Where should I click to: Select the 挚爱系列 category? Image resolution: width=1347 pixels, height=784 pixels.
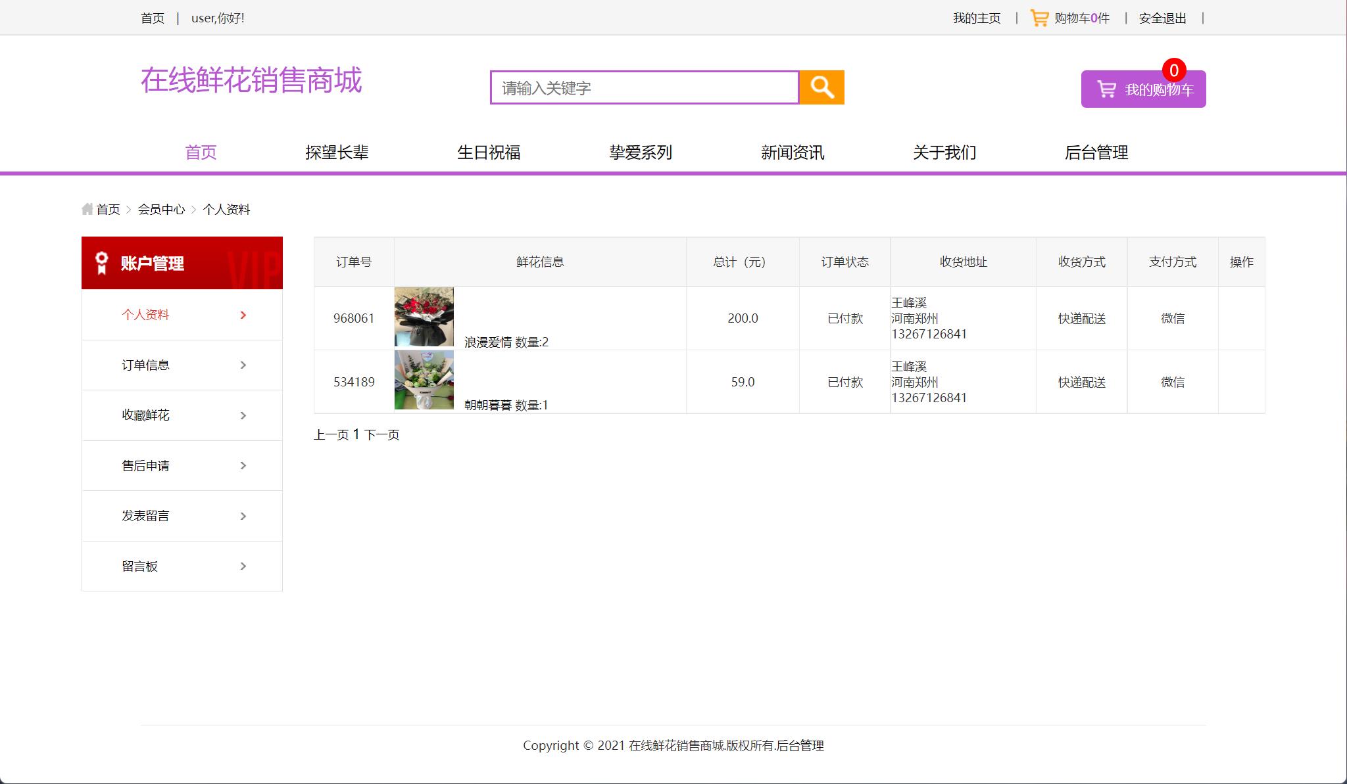point(640,152)
